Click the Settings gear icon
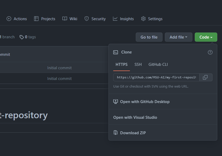The image size is (222, 156). [x=143, y=19]
